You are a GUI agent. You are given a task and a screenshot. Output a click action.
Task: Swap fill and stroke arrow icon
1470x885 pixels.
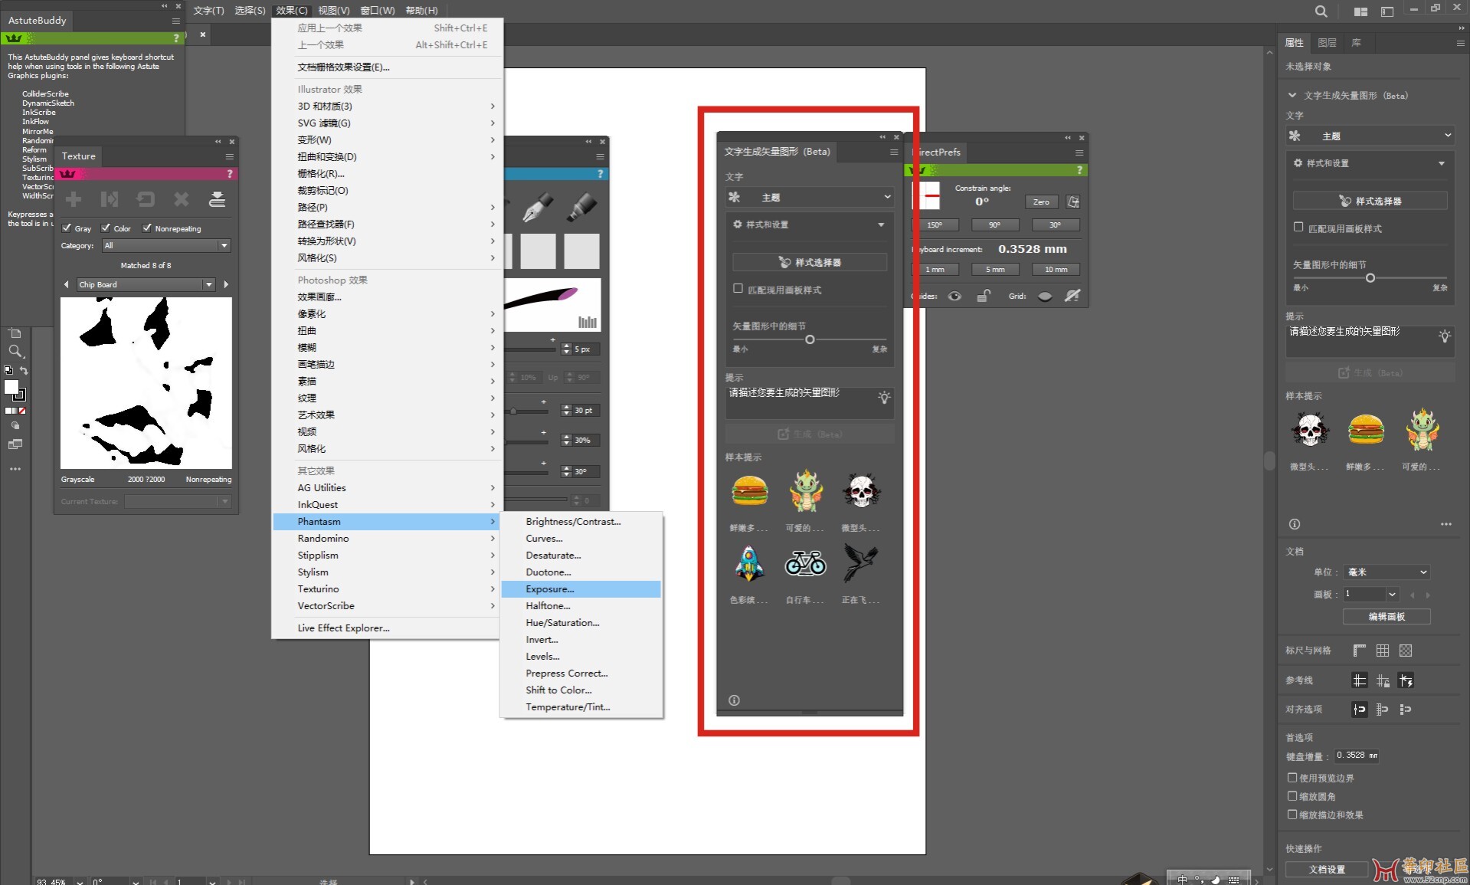[x=24, y=371]
